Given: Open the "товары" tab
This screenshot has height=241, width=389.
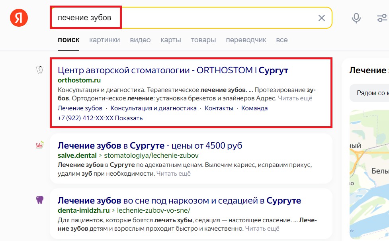Looking at the screenshot, I should coord(203,40).
